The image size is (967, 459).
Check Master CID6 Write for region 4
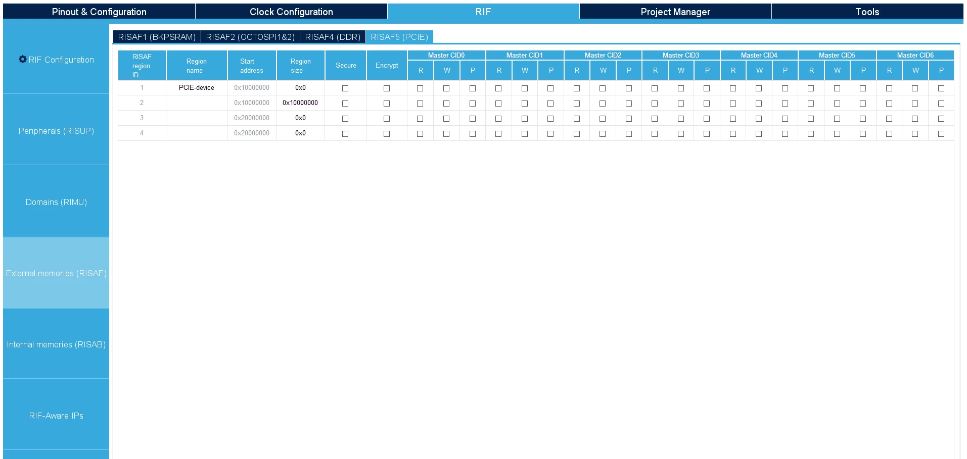915,134
